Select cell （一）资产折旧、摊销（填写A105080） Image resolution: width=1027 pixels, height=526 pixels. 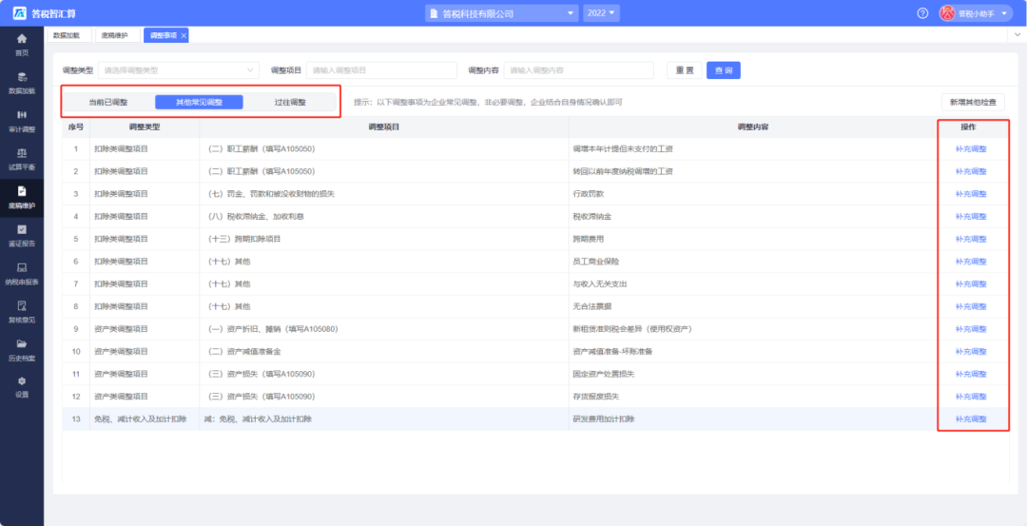pos(384,329)
